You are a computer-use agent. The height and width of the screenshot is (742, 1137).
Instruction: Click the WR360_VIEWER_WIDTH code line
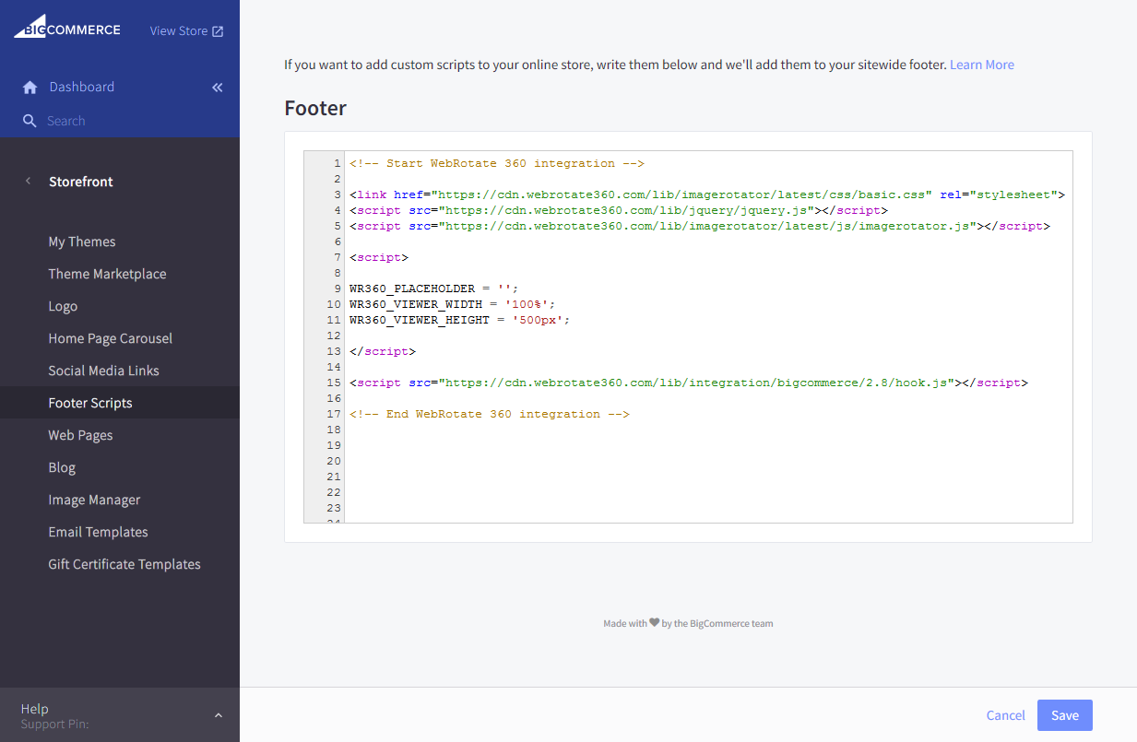pyautogui.click(x=453, y=304)
